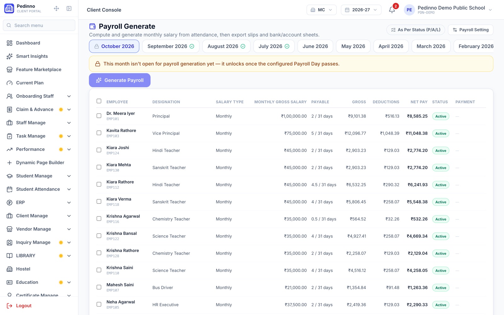
Task: Click the ERP rupee circle icon
Action: point(9,203)
